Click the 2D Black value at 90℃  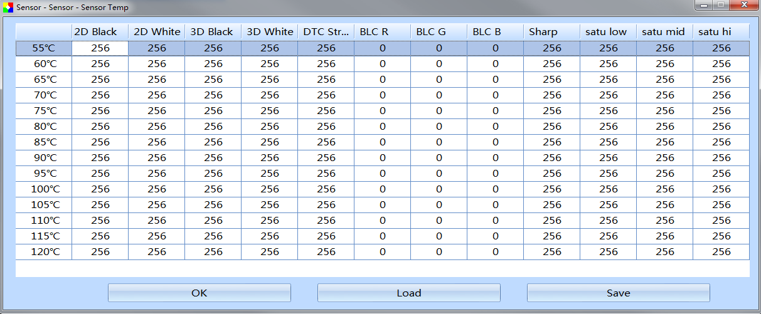[100, 158]
